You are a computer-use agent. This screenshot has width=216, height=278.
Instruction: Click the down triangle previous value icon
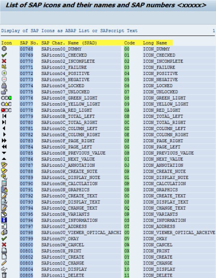4,153
